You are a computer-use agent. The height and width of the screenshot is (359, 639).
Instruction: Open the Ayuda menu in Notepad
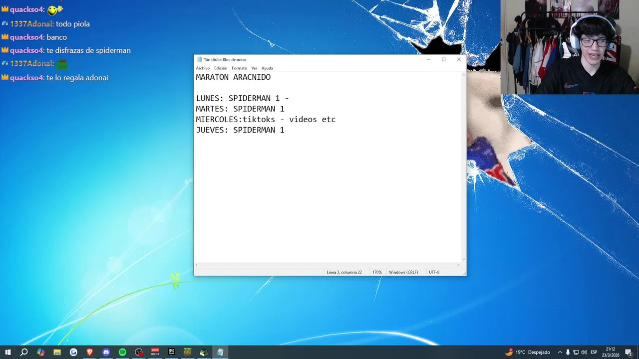click(x=267, y=68)
